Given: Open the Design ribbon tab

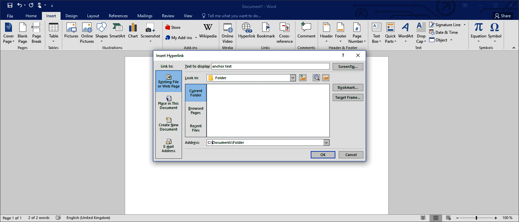Looking at the screenshot, I should (x=71, y=16).
